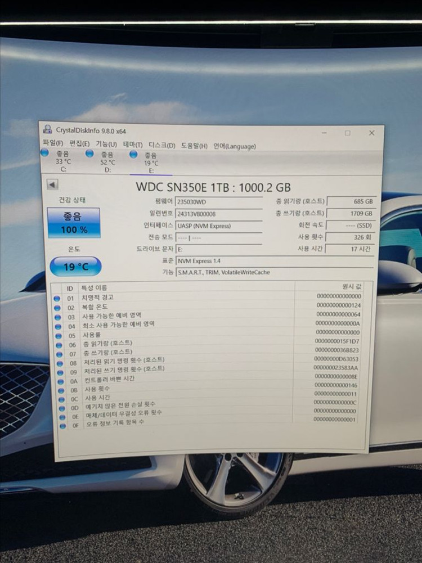Click the blue status icon for ID 0D
This screenshot has width=422, height=563.
(x=62, y=408)
